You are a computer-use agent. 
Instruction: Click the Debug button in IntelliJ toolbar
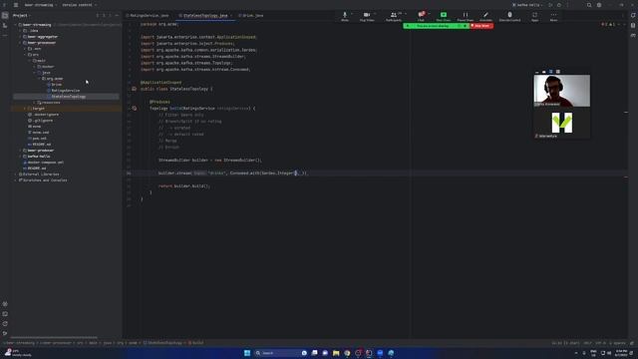[559, 5]
